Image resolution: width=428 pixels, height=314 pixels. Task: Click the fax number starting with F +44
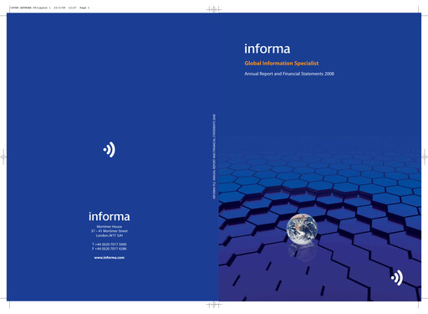(110, 249)
